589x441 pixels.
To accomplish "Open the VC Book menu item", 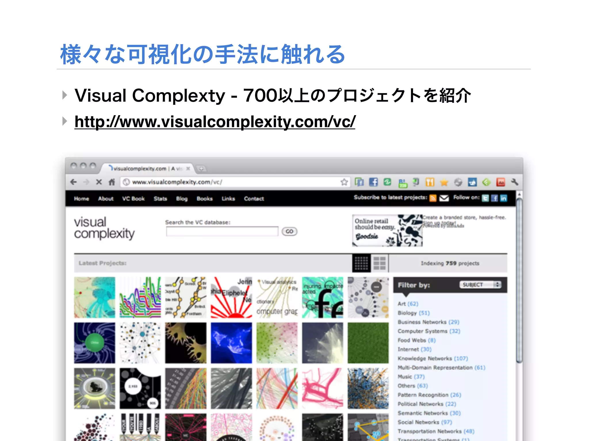I will [x=133, y=199].
